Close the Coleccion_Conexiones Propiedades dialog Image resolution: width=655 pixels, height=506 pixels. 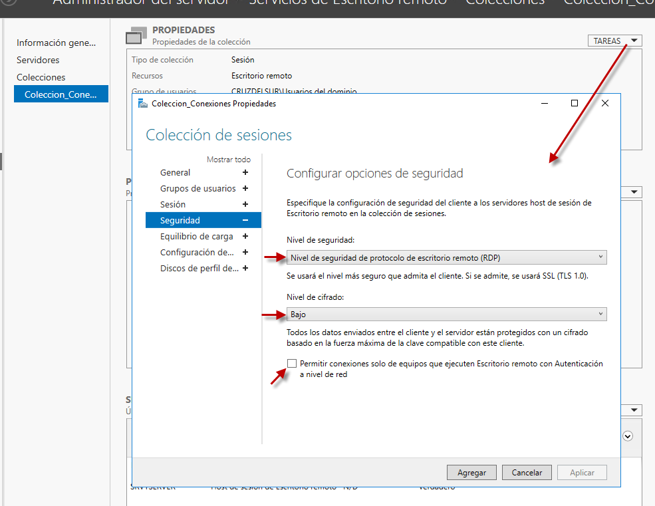click(x=605, y=103)
